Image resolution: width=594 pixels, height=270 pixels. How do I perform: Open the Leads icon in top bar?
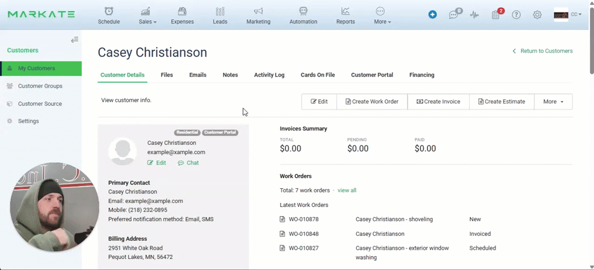[220, 11]
